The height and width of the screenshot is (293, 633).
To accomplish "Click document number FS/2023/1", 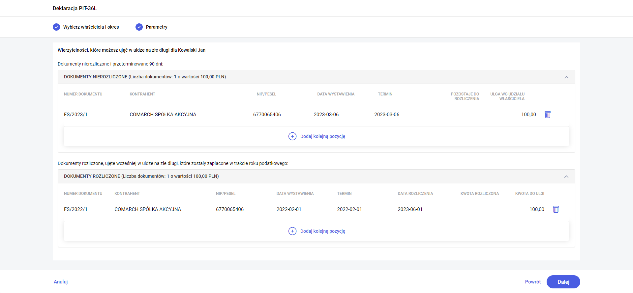I will pyautogui.click(x=75, y=115).
